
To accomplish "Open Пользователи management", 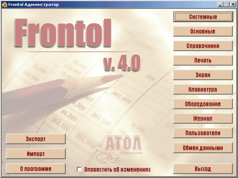I will pyautogui.click(x=203, y=133).
